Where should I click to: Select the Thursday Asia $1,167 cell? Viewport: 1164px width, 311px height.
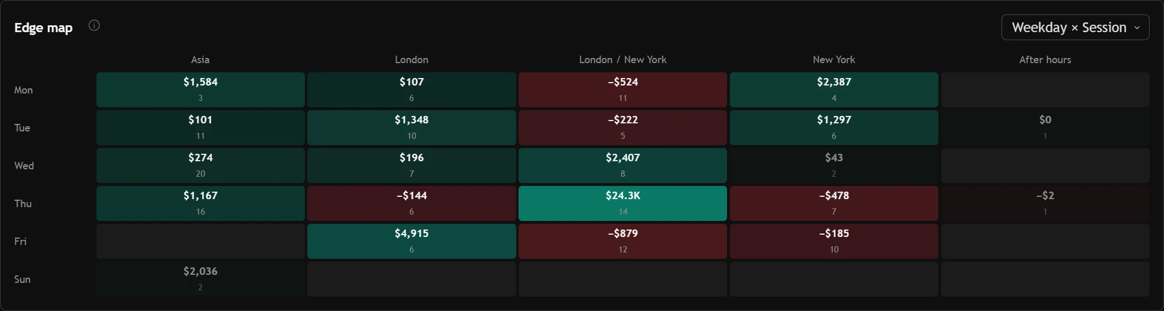coord(200,203)
